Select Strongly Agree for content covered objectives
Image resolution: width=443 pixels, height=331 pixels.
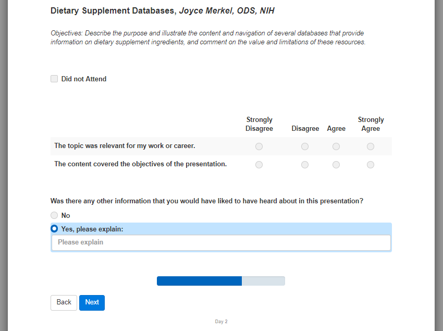click(371, 165)
